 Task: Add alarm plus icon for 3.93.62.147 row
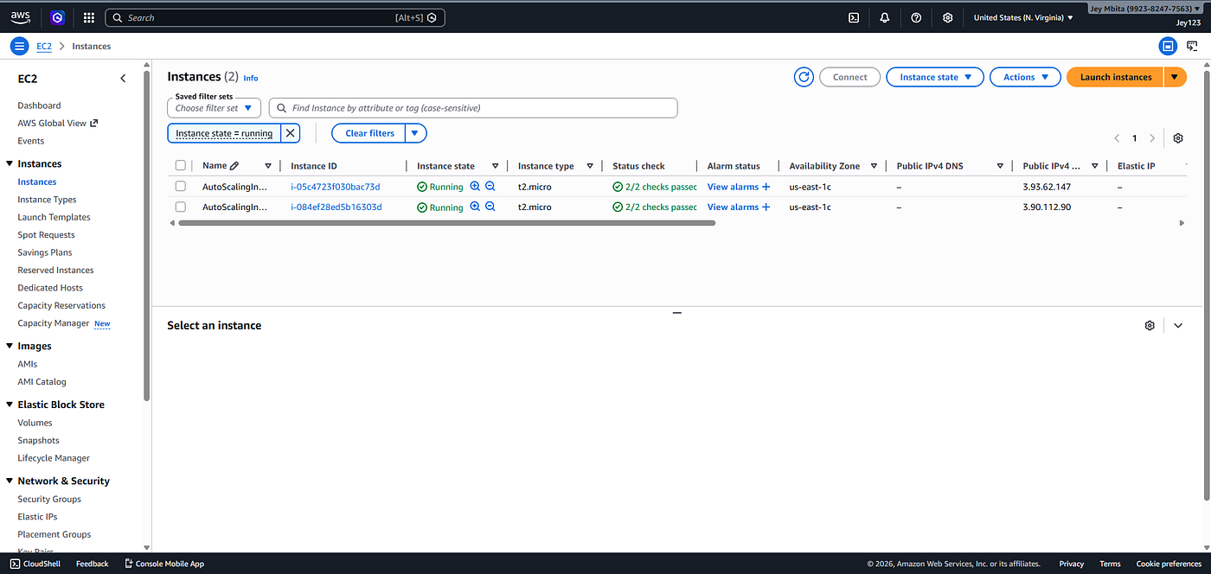(766, 187)
